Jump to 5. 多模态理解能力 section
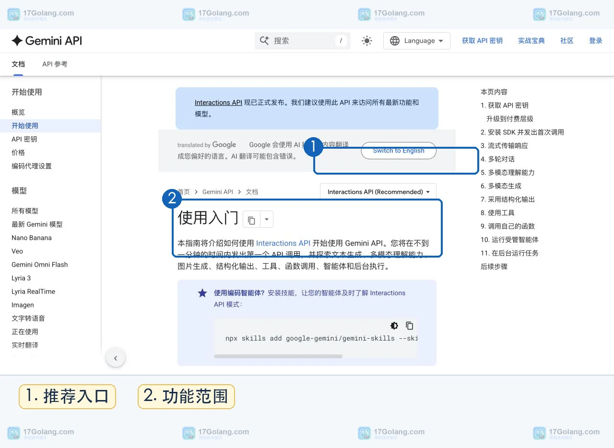This screenshot has height=448, width=614. pos(508,173)
